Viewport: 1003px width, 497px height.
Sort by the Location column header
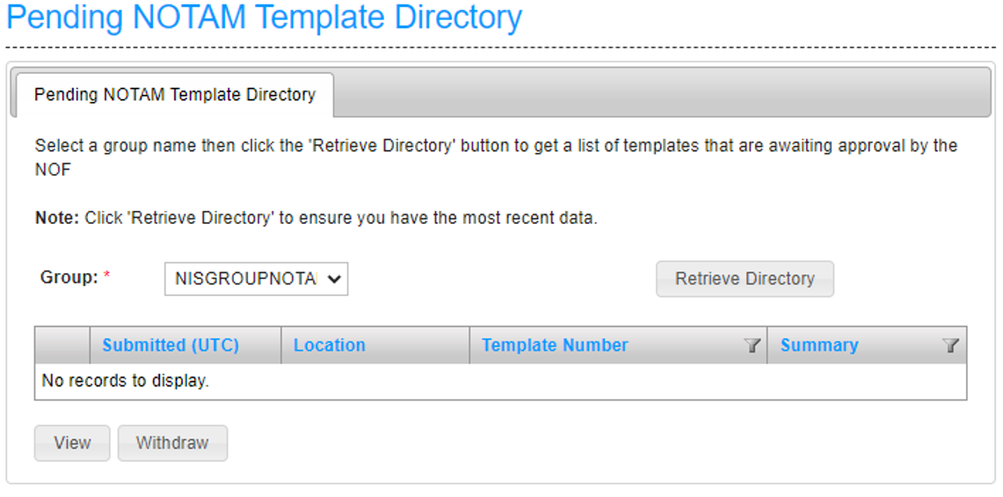pos(330,345)
